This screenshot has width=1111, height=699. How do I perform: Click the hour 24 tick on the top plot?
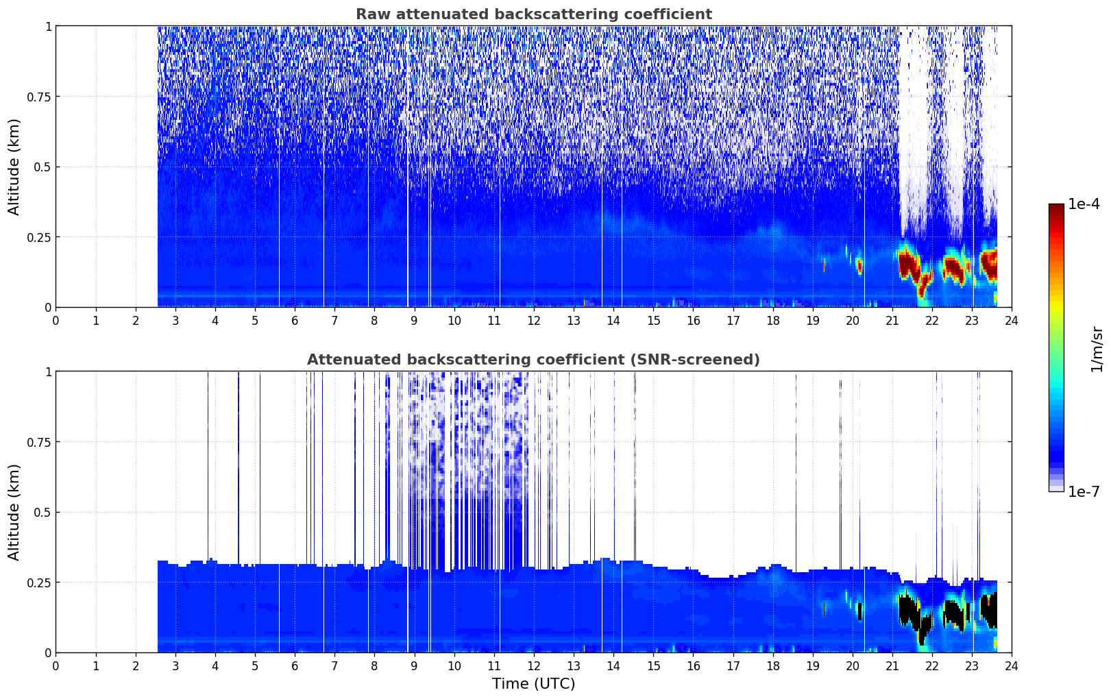(1012, 320)
